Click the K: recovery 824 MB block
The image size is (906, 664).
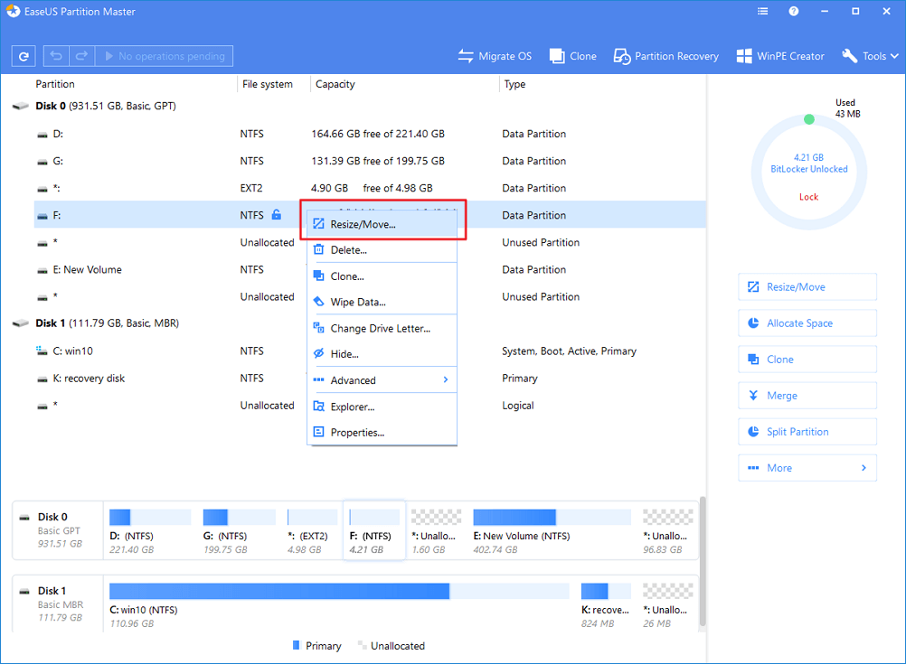point(606,605)
